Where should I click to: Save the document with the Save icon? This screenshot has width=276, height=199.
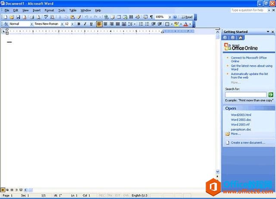[x=18, y=17]
